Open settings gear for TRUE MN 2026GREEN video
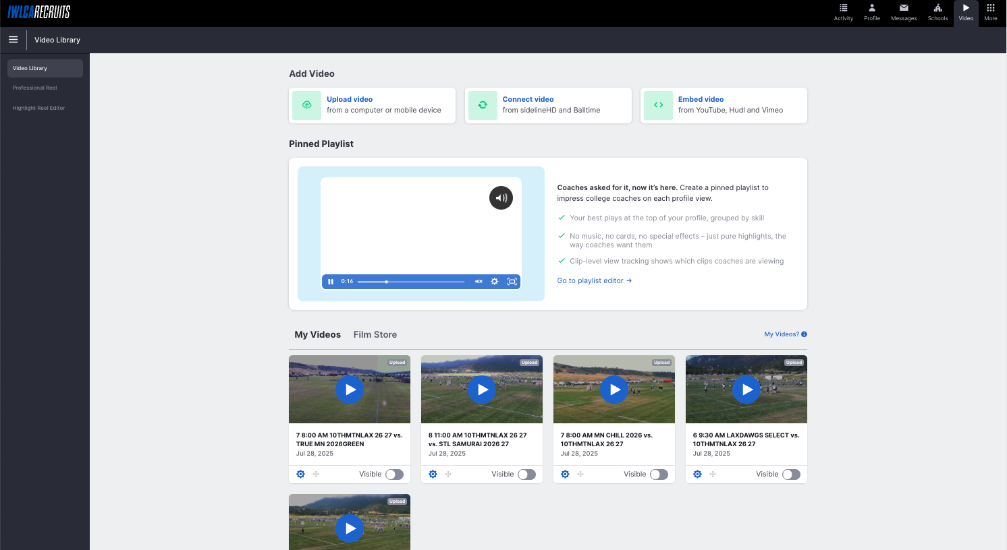 tap(301, 475)
